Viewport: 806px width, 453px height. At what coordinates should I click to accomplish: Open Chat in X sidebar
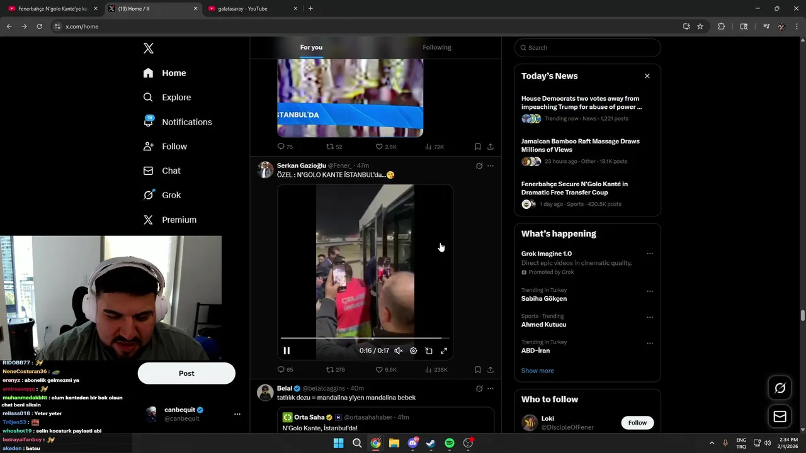point(162,171)
